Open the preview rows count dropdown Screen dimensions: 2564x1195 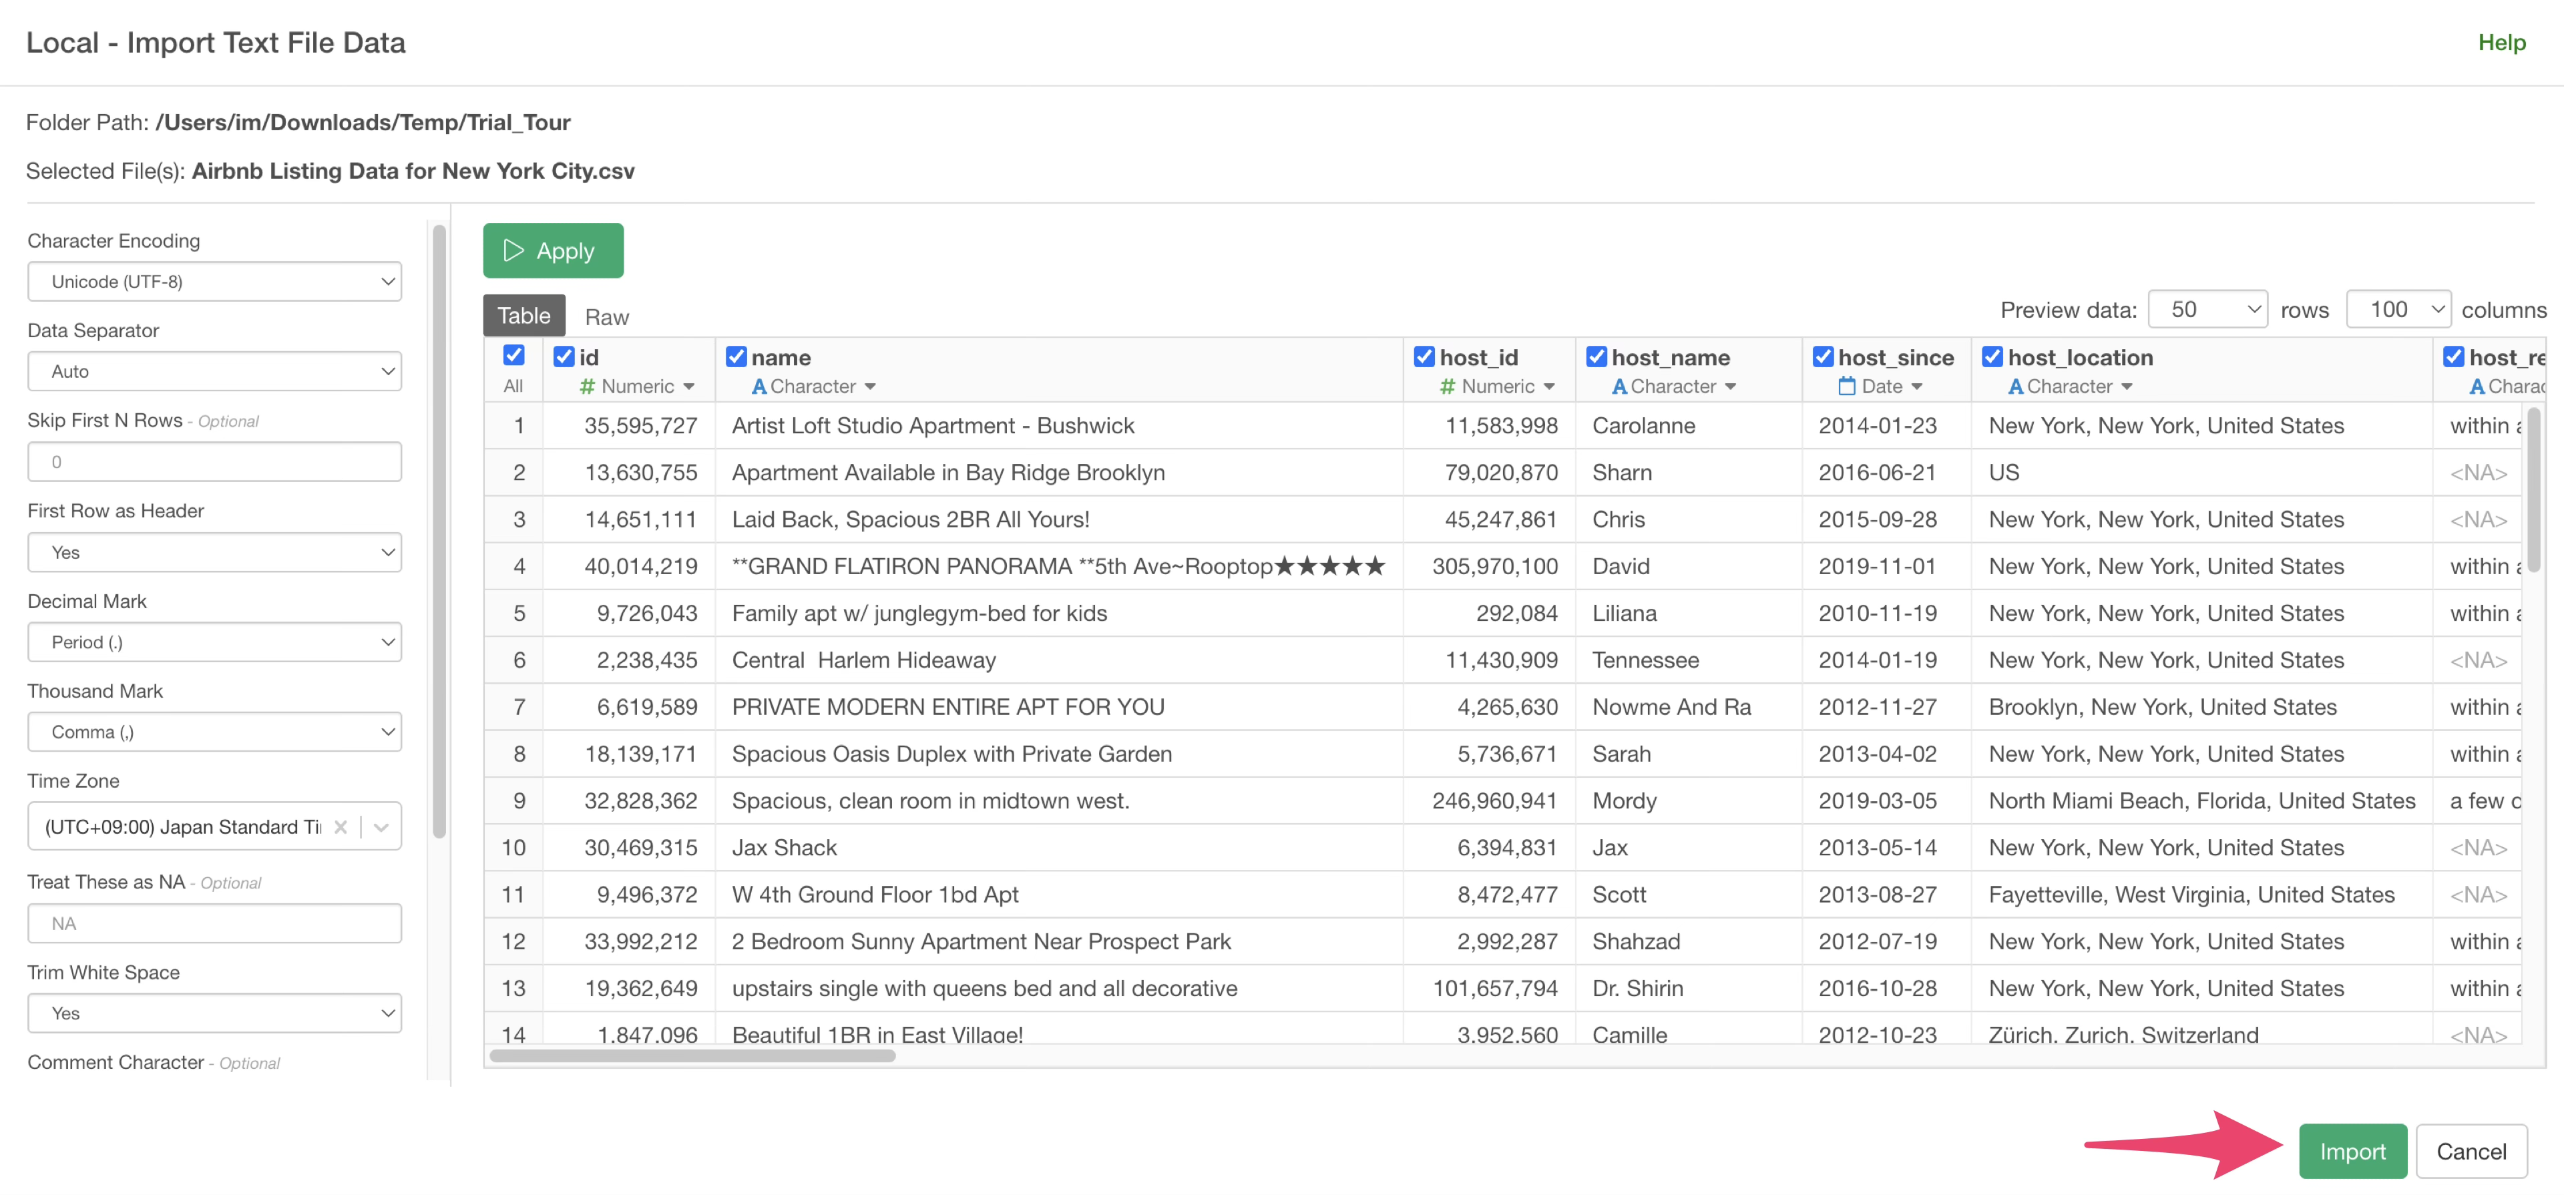2207,310
